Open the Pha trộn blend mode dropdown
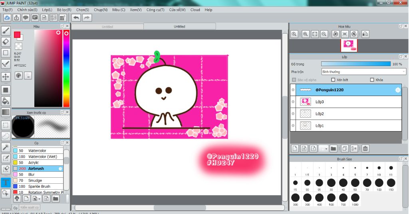 363,72
